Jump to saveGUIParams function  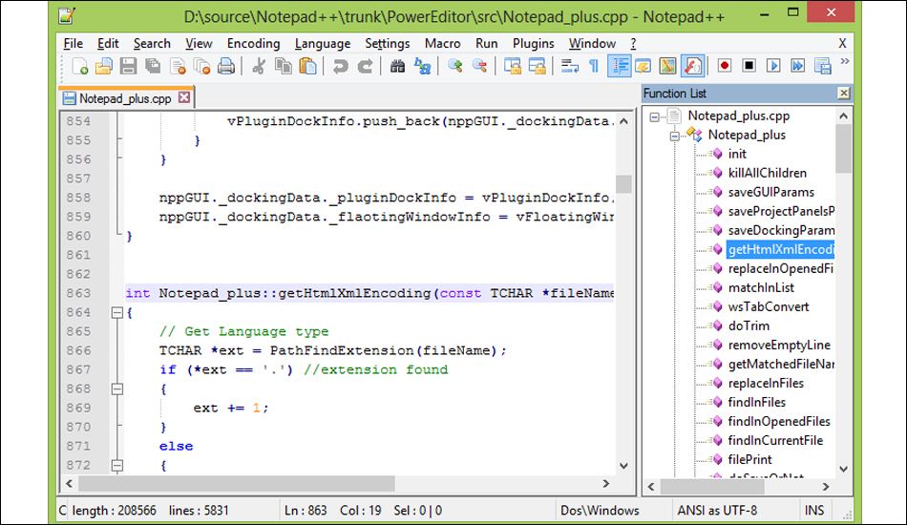click(x=771, y=192)
